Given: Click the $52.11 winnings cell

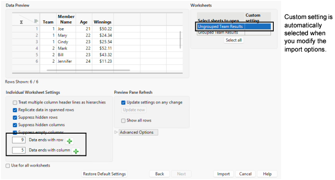Looking at the screenshot, I should [x=103, y=48].
